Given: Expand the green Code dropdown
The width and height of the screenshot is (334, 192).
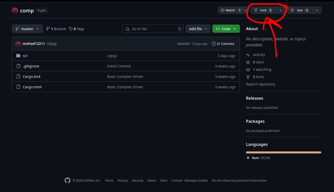Looking at the screenshot, I should click(226, 29).
